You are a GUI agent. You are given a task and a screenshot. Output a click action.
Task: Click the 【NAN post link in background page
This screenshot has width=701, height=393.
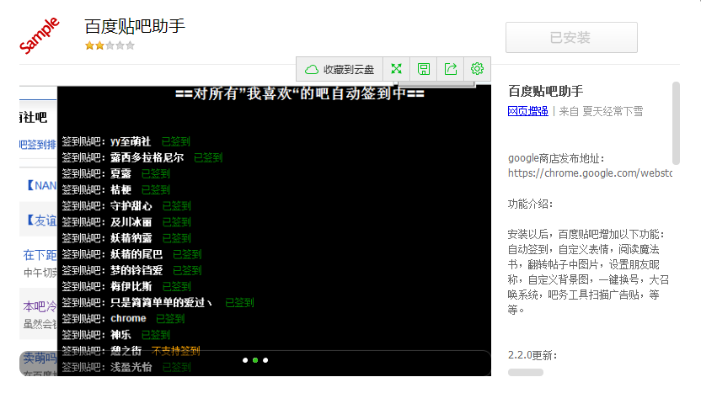pos(39,185)
